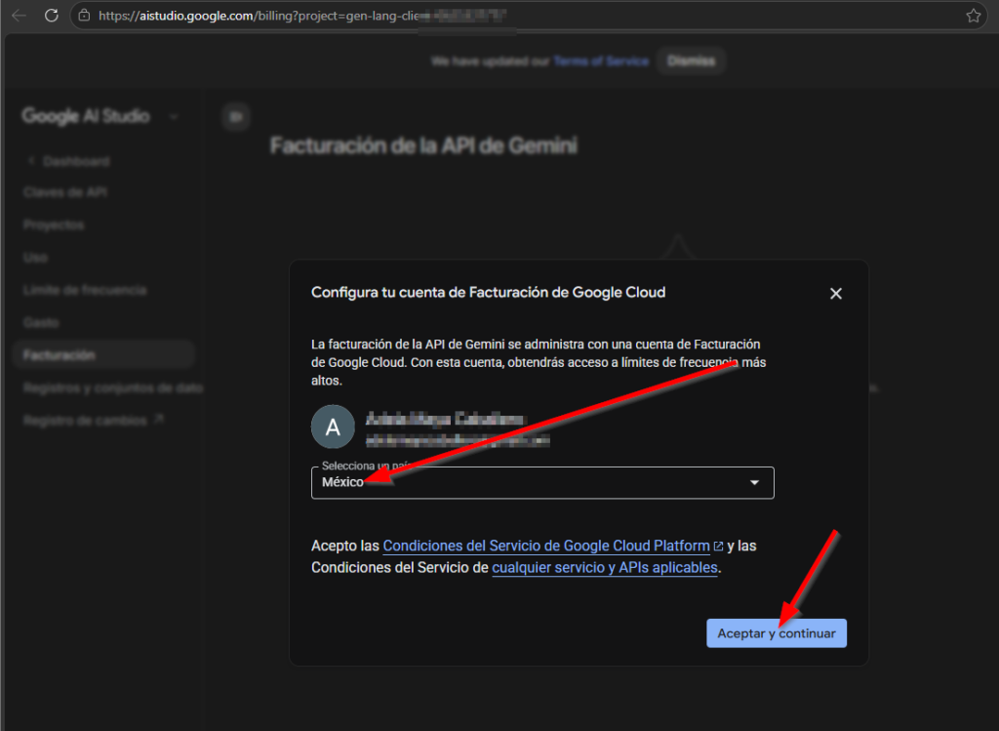Go to Proyectos in the sidebar
This screenshot has height=731, width=999.
click(54, 225)
